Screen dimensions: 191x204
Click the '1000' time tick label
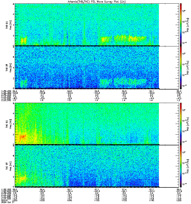pos(15,200)
